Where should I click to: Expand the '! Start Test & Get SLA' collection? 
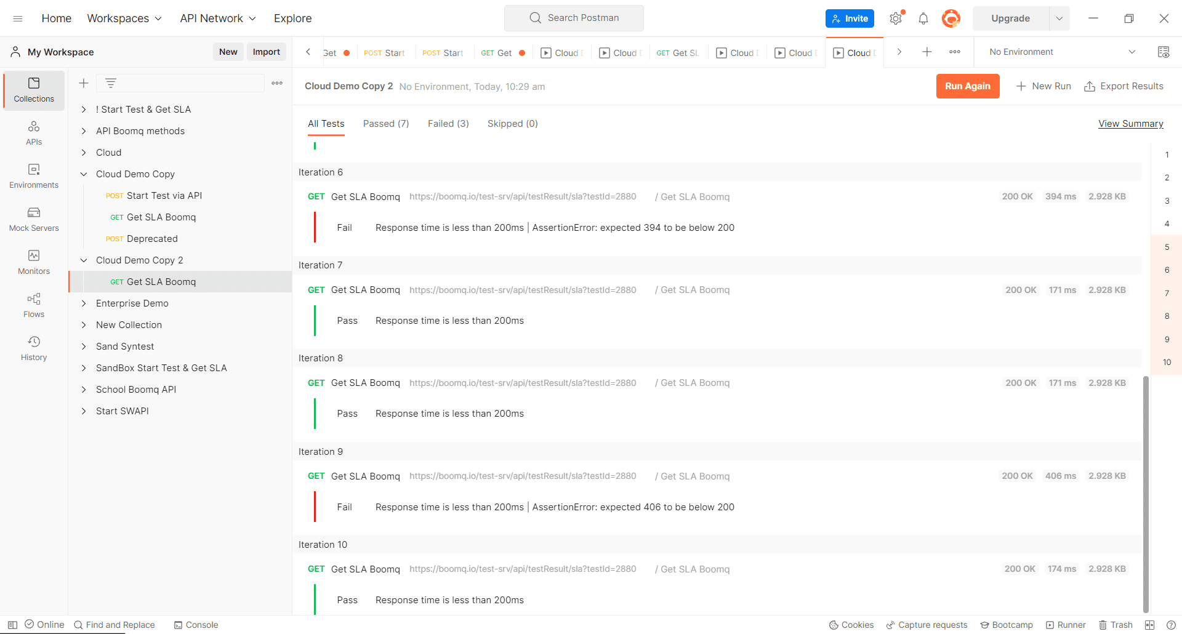pyautogui.click(x=84, y=110)
